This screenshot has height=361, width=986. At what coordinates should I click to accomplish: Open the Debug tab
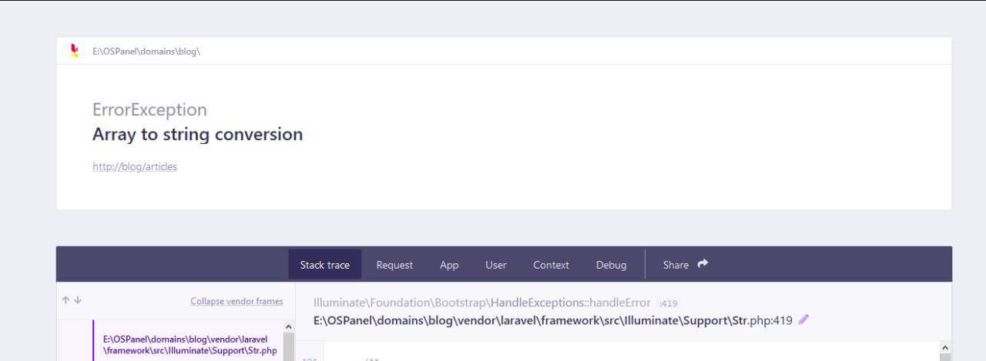[x=611, y=265]
